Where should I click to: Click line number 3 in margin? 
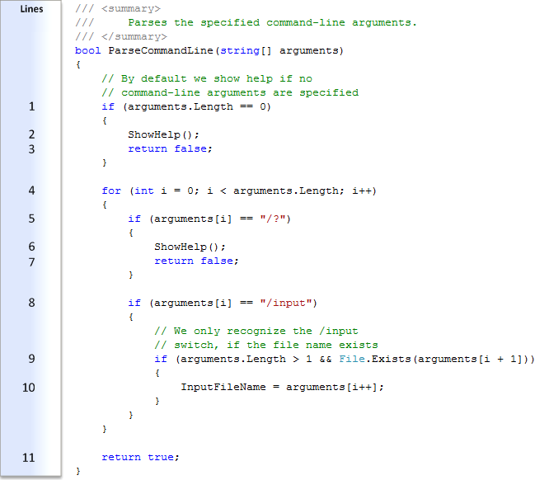[x=31, y=149]
